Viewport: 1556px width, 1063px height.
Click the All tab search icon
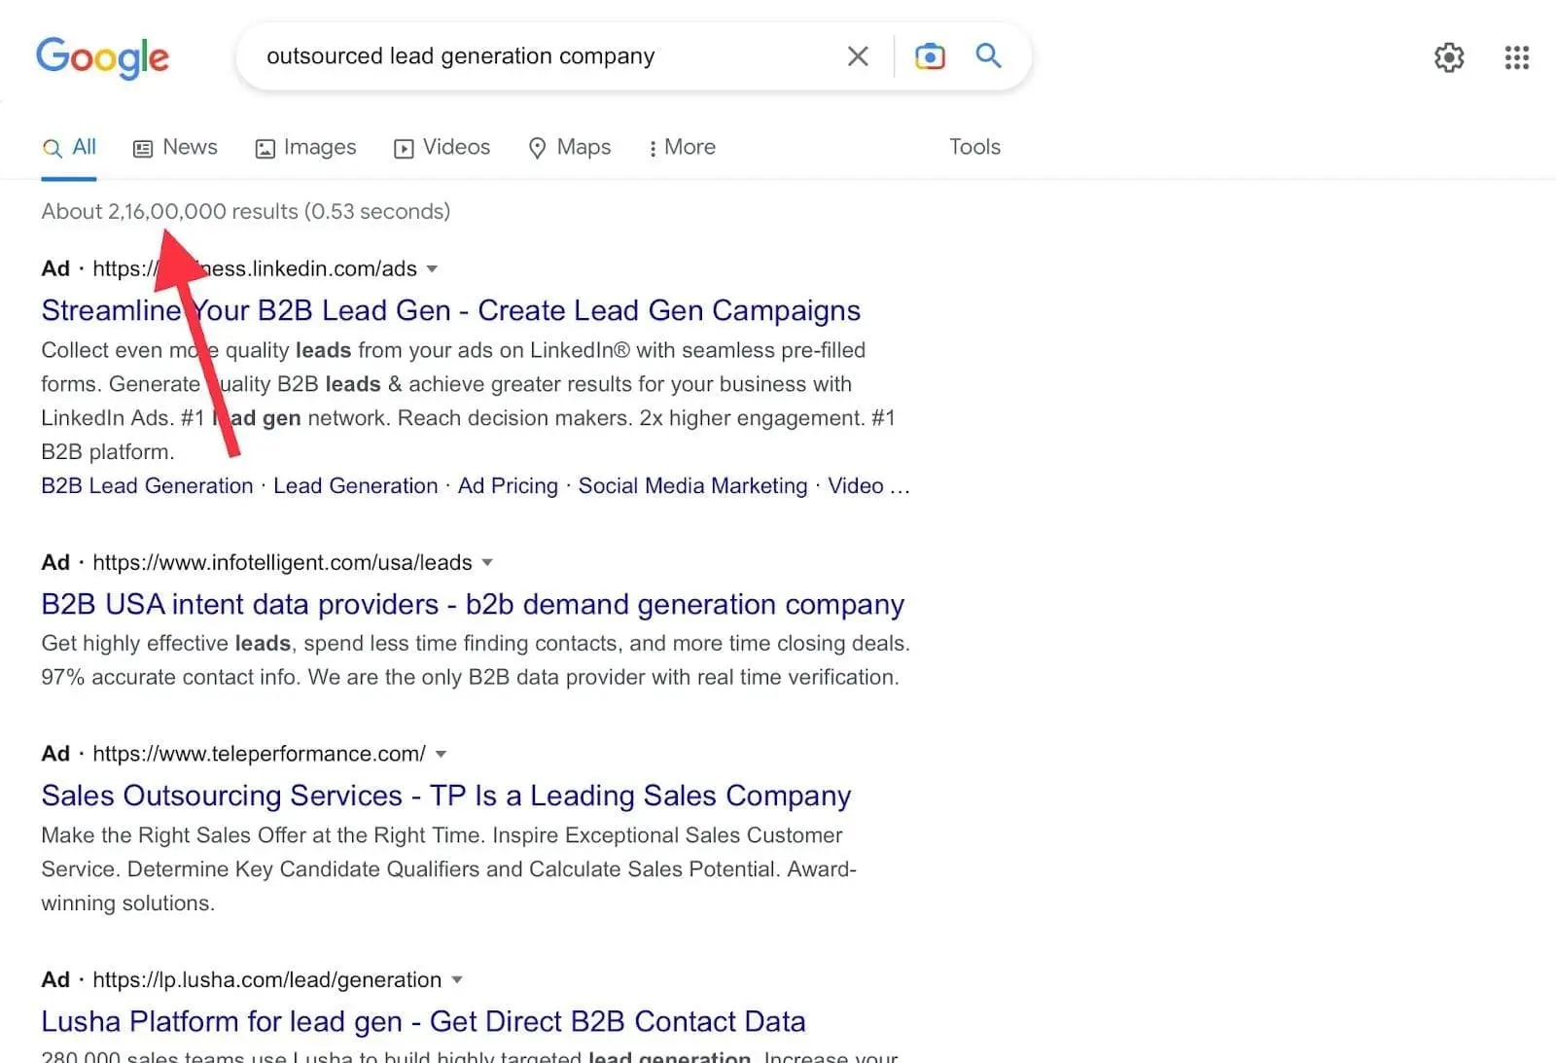pos(50,148)
